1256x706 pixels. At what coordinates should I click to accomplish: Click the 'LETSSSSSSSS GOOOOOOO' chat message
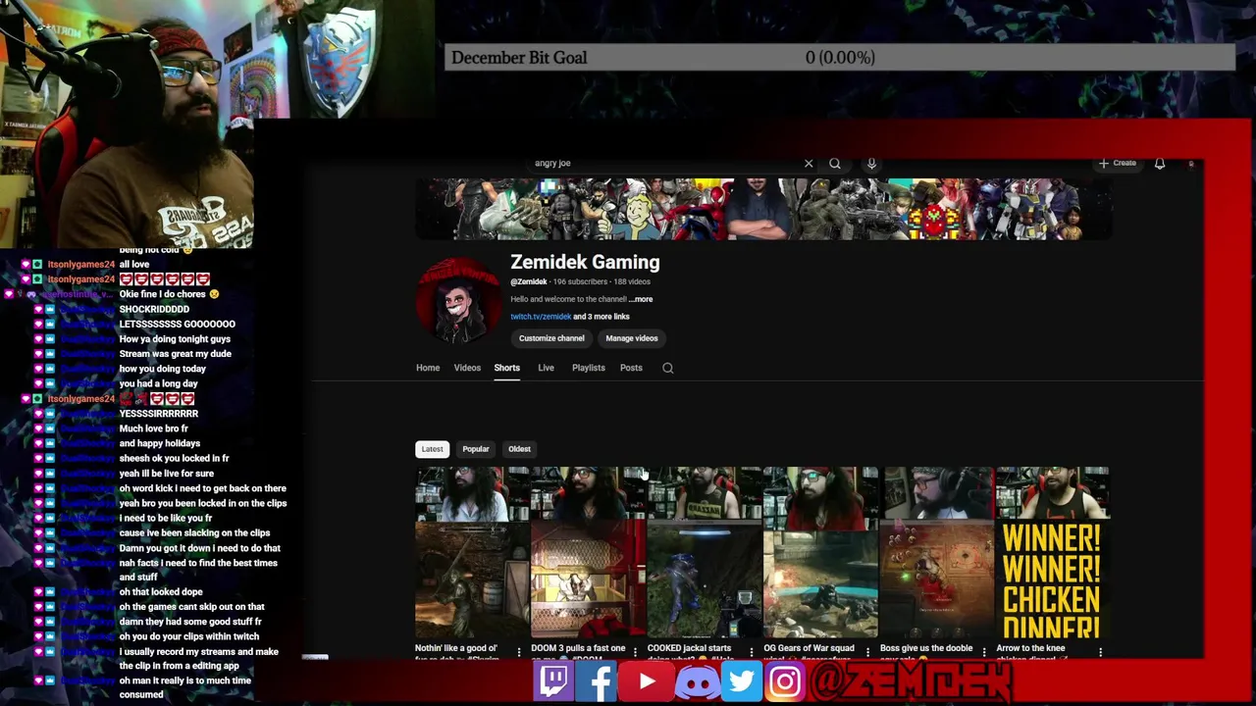(178, 324)
